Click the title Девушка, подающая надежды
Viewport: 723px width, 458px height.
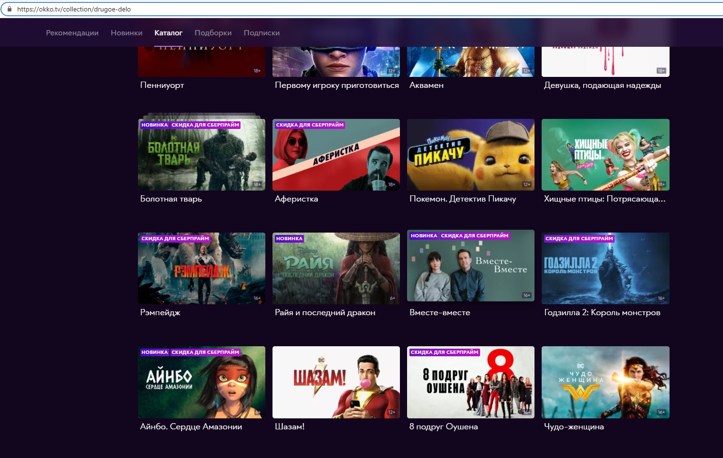(602, 85)
